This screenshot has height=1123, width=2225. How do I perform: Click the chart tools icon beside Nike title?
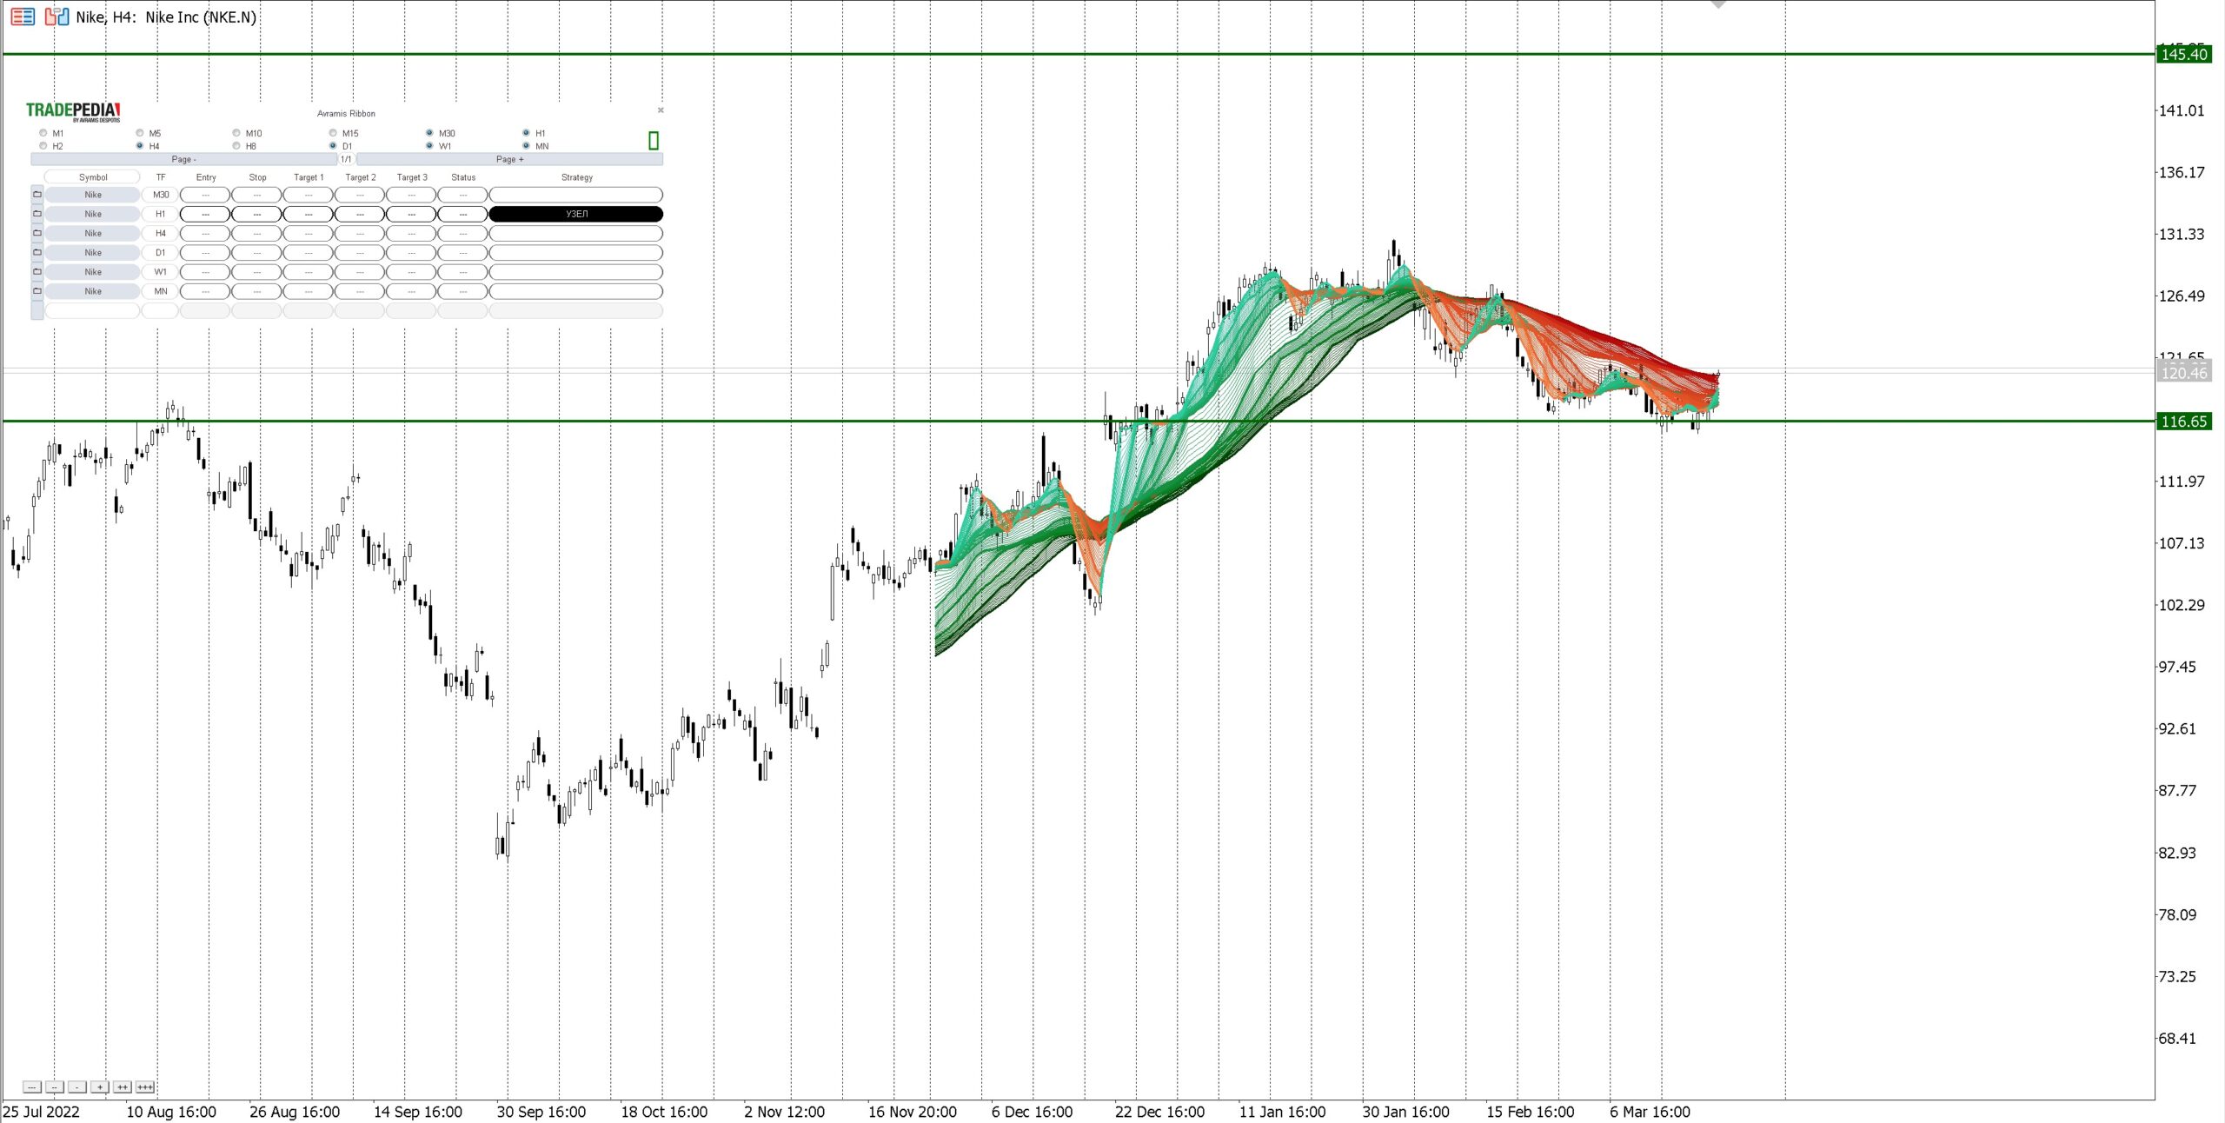56,17
